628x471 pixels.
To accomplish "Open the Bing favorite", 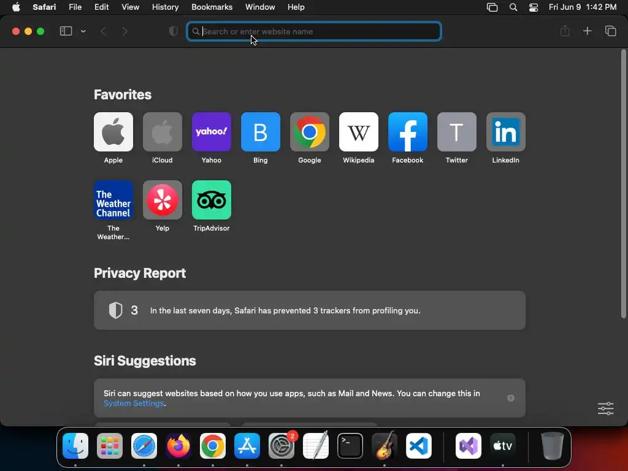I will pos(260,132).
